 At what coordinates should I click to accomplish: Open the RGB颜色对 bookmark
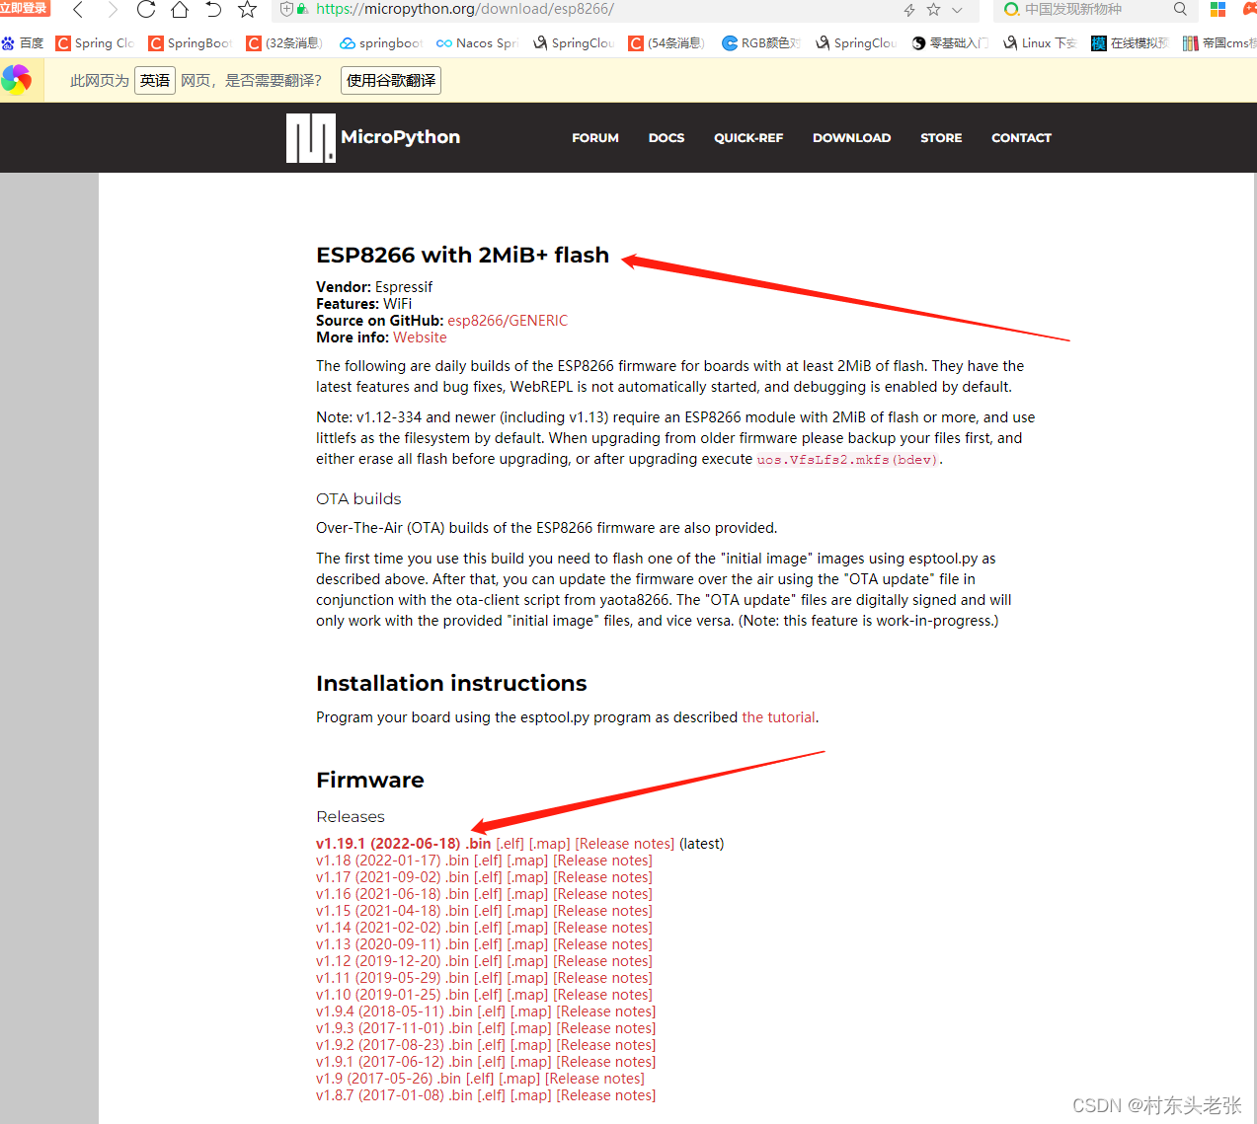pos(761,42)
